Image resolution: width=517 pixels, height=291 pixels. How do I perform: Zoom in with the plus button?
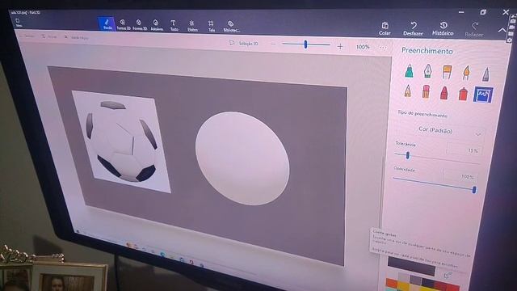[340, 47]
